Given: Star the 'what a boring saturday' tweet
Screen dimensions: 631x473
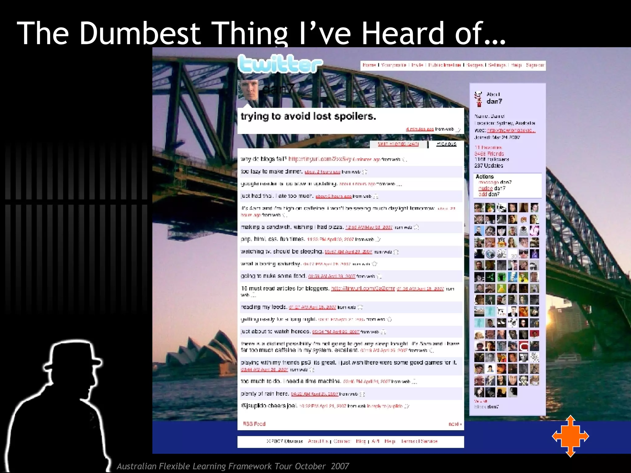Looking at the screenshot, I should click(x=374, y=264).
